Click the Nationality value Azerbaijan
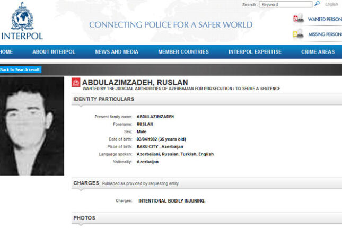 point(147,162)
